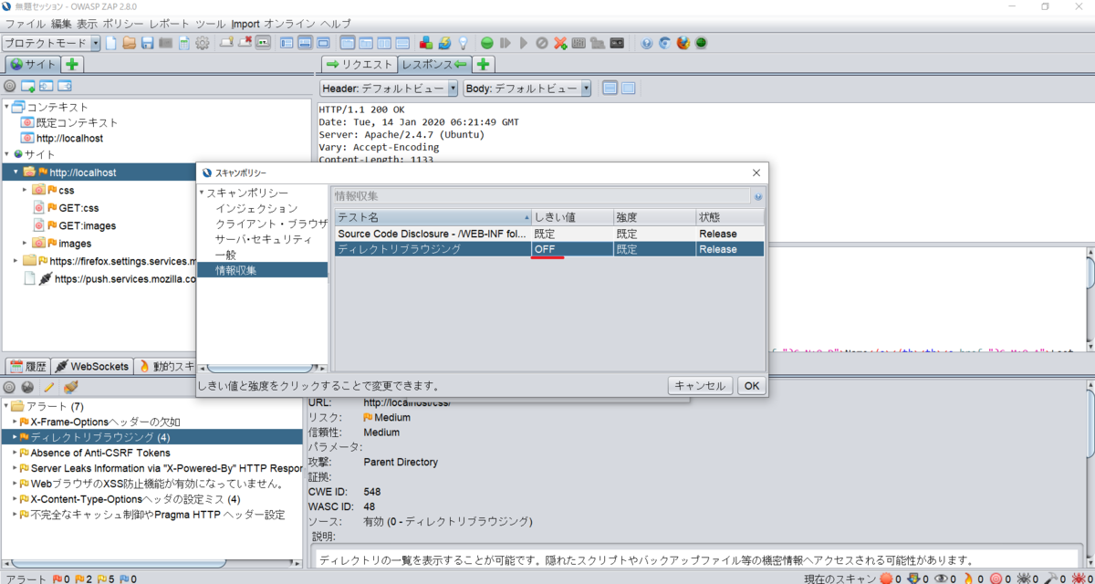Image resolution: width=1095 pixels, height=584 pixels.
Task: Expand Absence of Anti-CSRF Tokens alert
Action: [x=16, y=453]
